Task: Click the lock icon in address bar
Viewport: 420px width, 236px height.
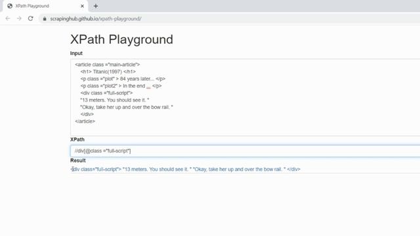Action: click(45, 19)
